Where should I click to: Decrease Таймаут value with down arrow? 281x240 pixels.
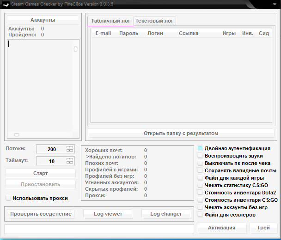[x=70, y=163]
